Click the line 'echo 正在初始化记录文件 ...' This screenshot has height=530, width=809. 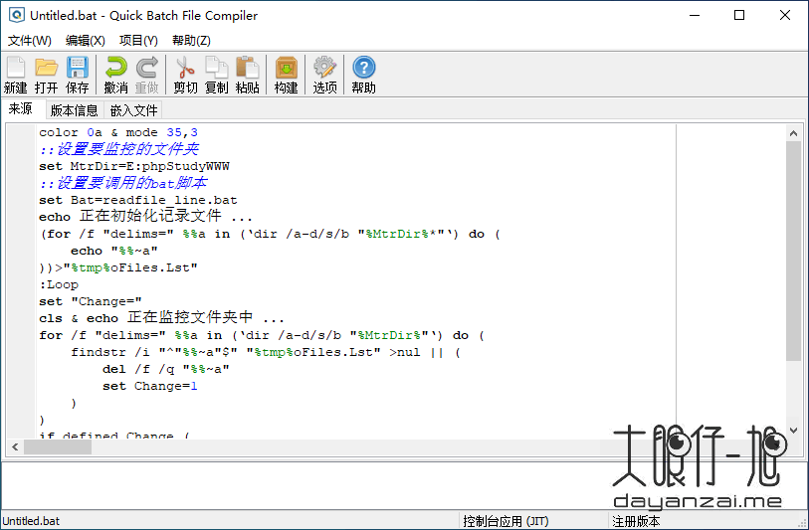point(145,217)
